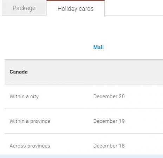Screen dimensions: 163x158
Task: Select the 'Across provinces' row label
Action: [x=30, y=146]
